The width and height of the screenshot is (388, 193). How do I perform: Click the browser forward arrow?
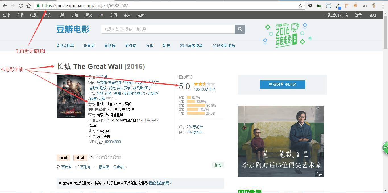(13, 6)
